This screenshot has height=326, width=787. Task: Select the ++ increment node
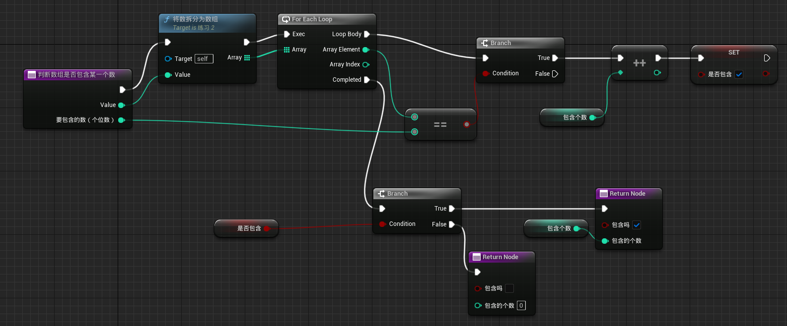[x=639, y=63]
